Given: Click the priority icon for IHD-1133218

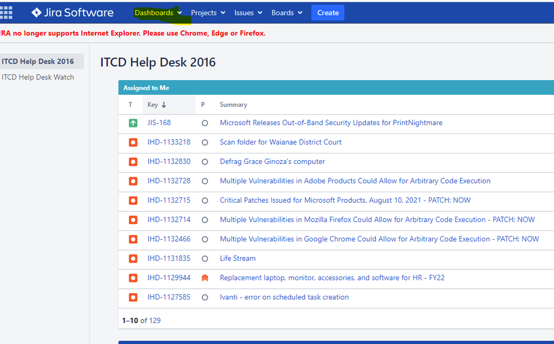Looking at the screenshot, I should point(205,142).
